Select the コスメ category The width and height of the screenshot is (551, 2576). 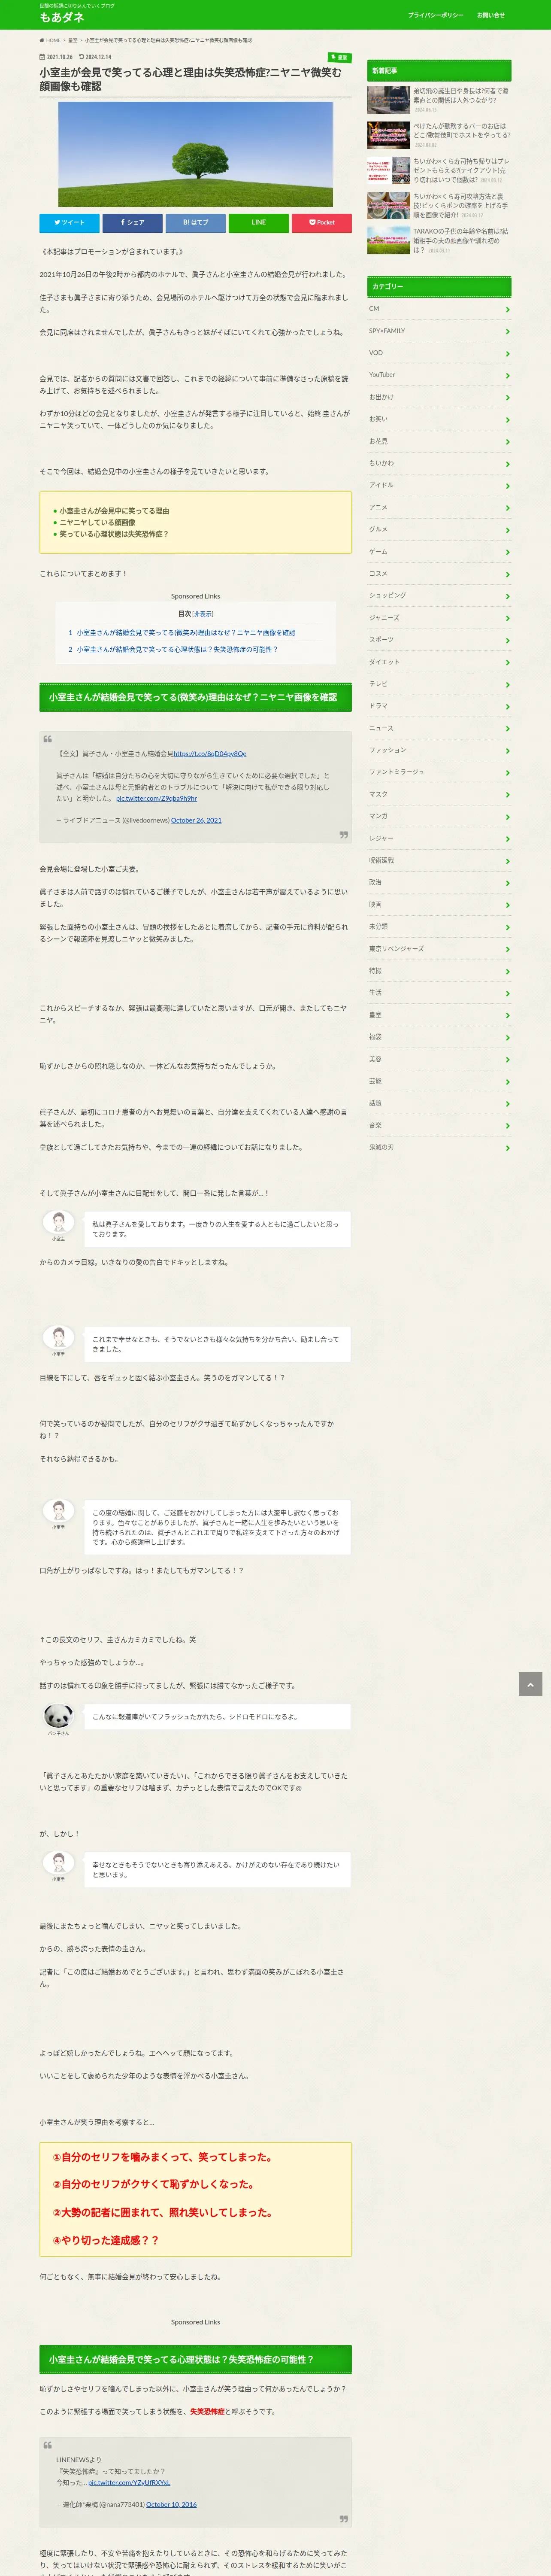point(439,574)
